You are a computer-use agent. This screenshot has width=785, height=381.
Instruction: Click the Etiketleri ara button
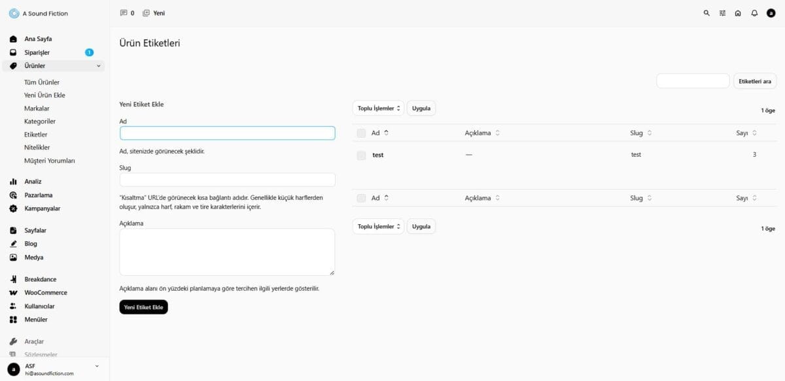point(754,81)
